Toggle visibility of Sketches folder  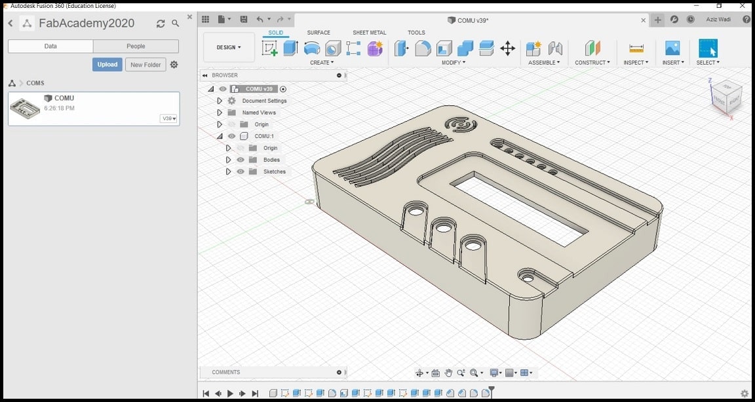click(x=241, y=172)
